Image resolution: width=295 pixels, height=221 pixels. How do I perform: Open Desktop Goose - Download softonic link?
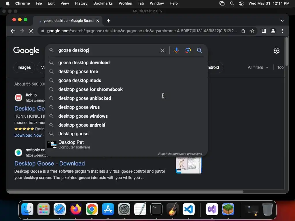click(50, 163)
